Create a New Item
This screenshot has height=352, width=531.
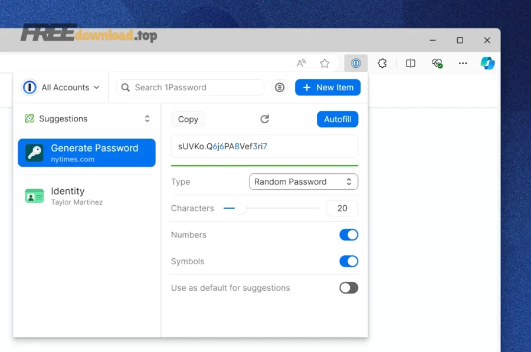click(327, 87)
